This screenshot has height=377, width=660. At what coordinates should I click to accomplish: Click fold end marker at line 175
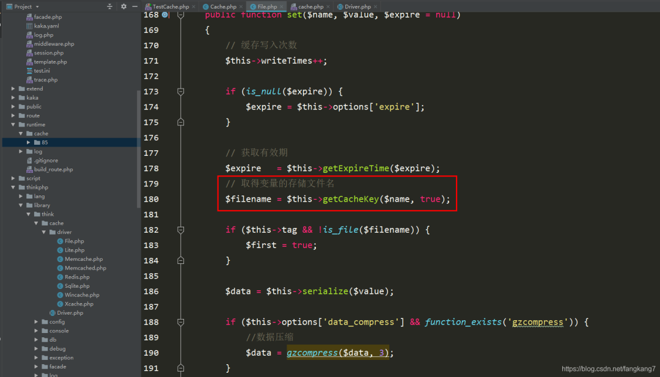(180, 122)
